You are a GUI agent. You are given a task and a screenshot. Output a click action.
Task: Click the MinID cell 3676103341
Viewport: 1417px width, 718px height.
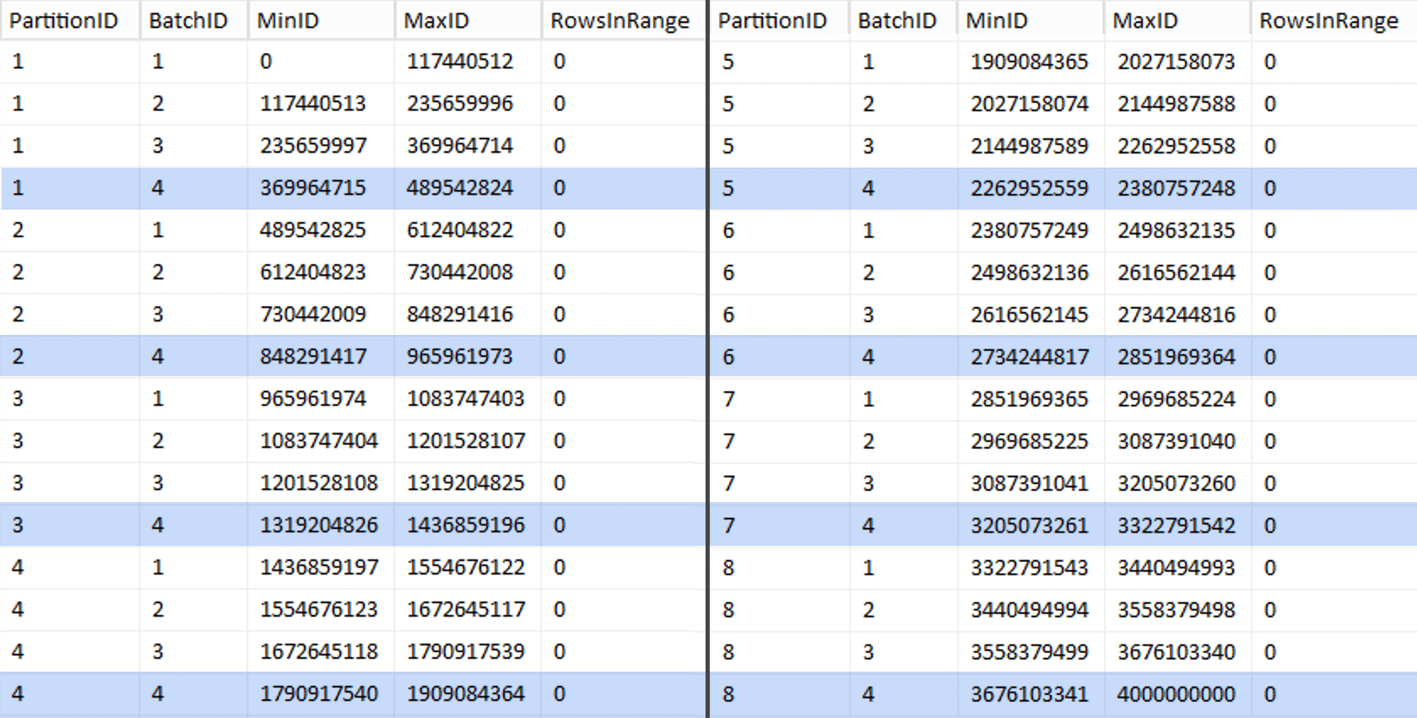tap(1030, 694)
